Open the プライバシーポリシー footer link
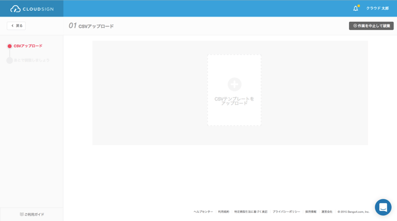 click(x=286, y=212)
